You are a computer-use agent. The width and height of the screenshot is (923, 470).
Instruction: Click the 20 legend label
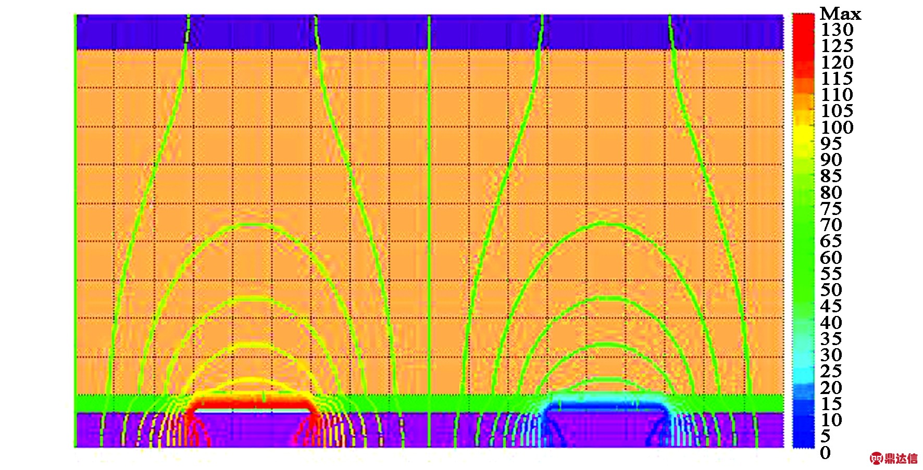[831, 388]
